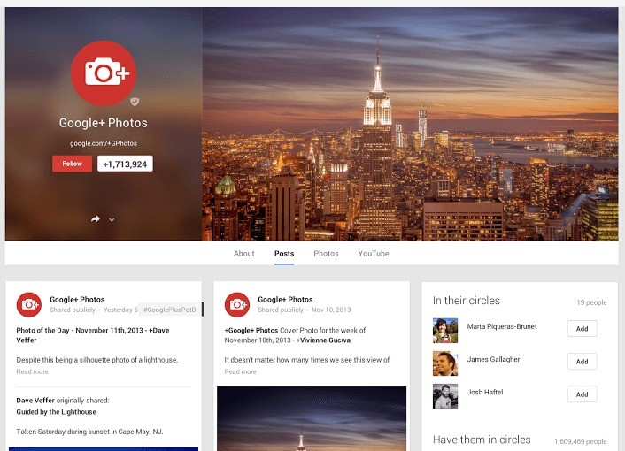Open Marta Piqueras-Brunet's profile picture

click(x=445, y=330)
